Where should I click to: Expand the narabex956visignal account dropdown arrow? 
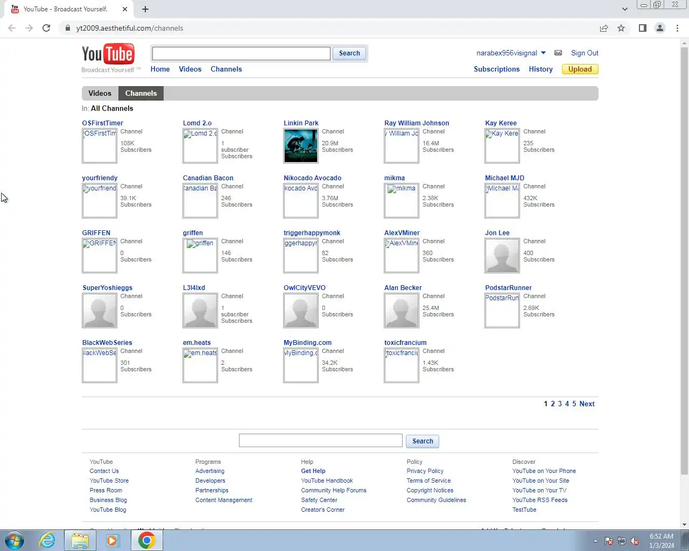(x=543, y=53)
